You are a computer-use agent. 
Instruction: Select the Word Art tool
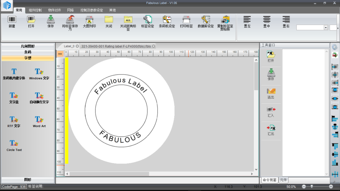[x=39, y=121]
